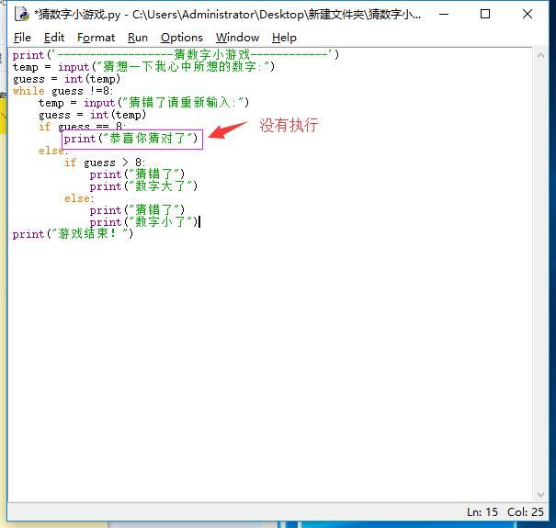Open the Run menu
Image resolution: width=556 pixels, height=528 pixels.
pos(138,38)
